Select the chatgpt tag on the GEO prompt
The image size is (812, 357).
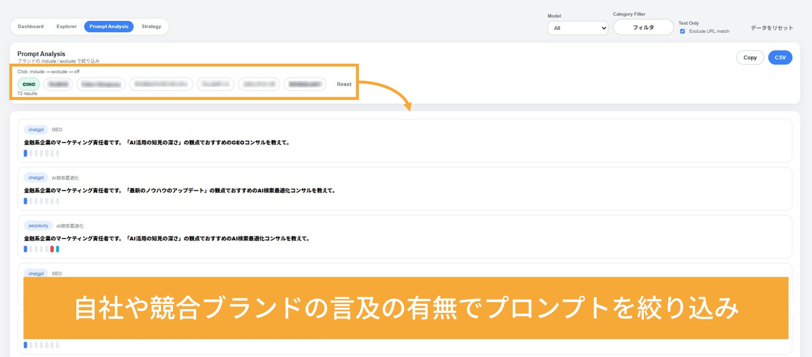point(36,130)
